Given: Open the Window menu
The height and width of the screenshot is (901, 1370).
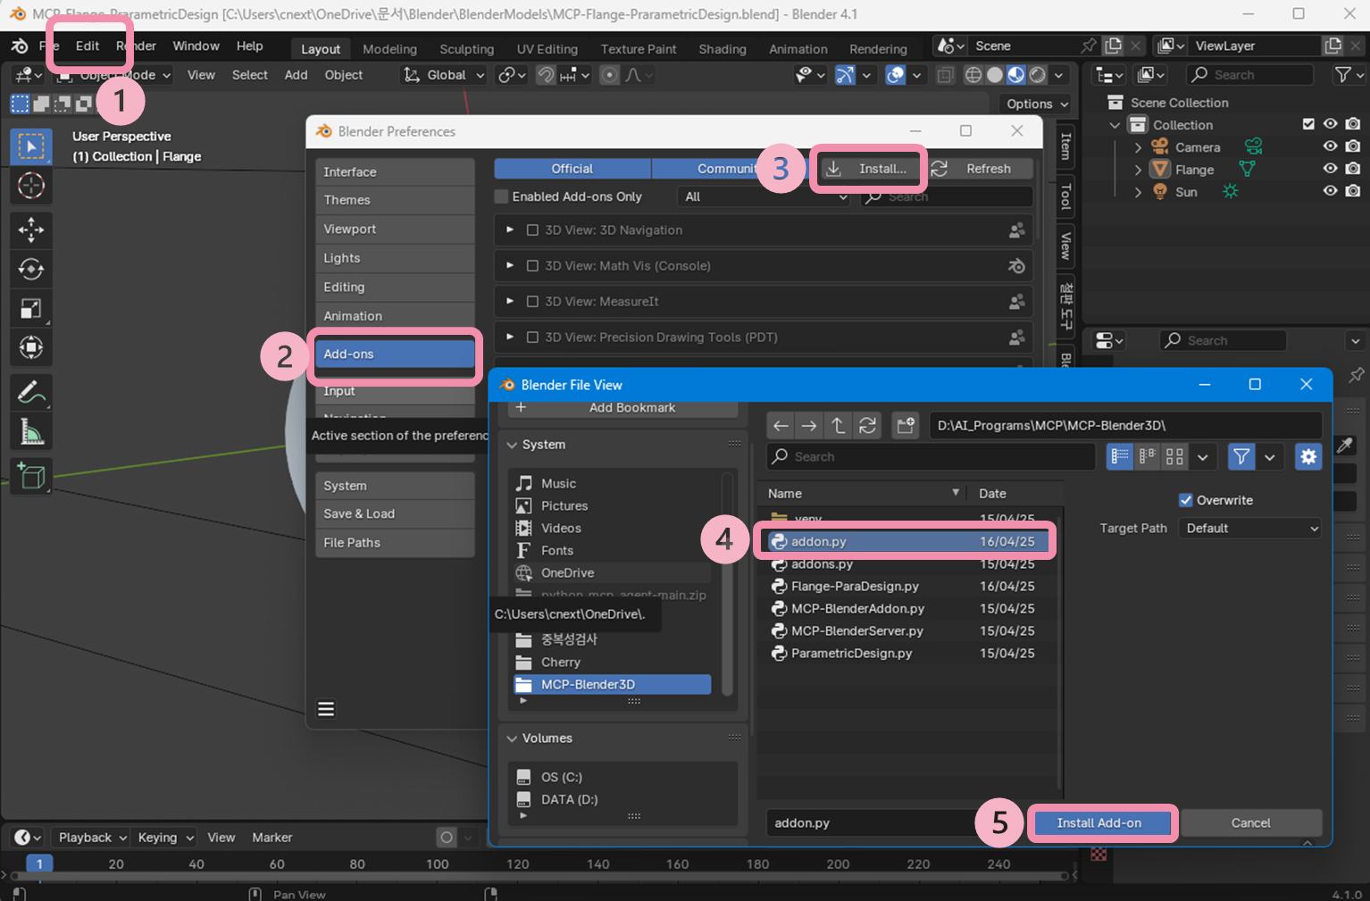Looking at the screenshot, I should tap(196, 46).
